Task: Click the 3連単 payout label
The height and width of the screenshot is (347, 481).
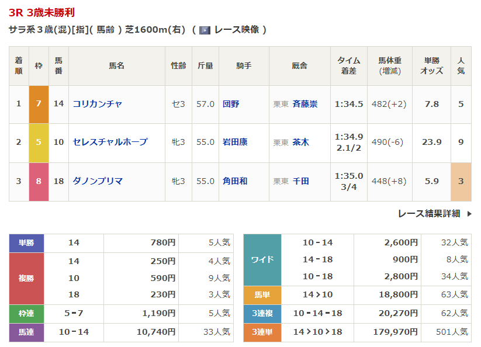Action: [262, 332]
